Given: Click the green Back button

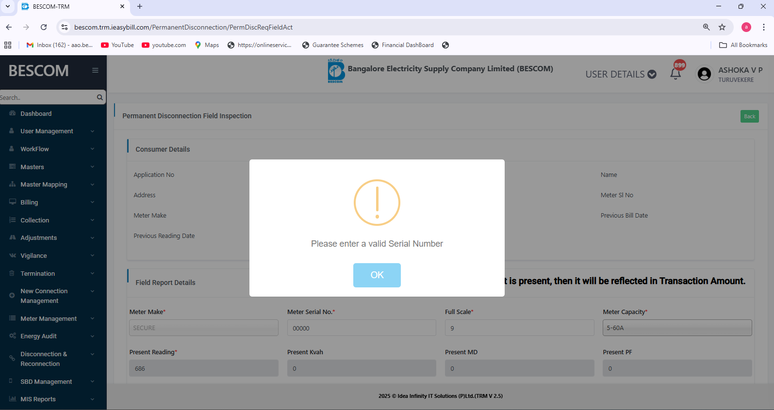Looking at the screenshot, I should coord(749,116).
